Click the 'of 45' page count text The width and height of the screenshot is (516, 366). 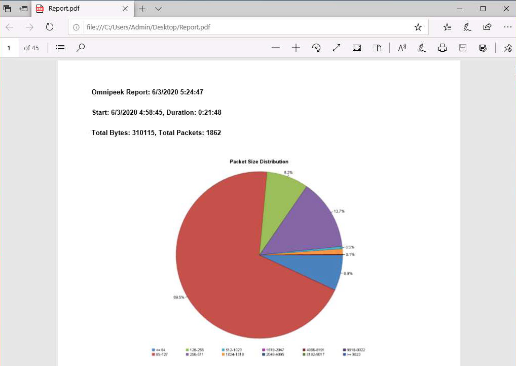(x=31, y=48)
